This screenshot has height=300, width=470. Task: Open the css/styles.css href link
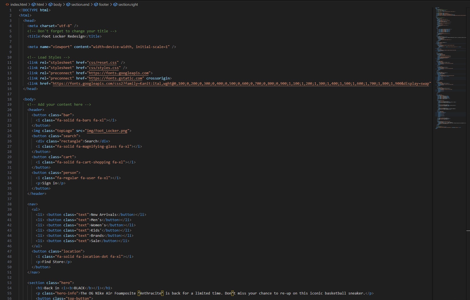[x=104, y=68]
